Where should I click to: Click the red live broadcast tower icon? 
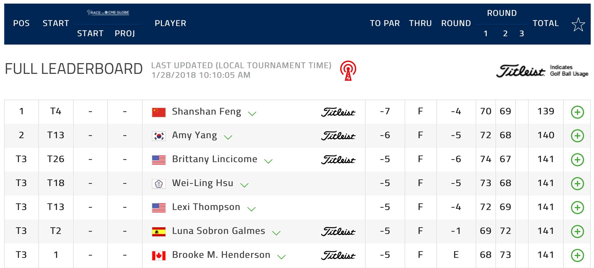[348, 71]
